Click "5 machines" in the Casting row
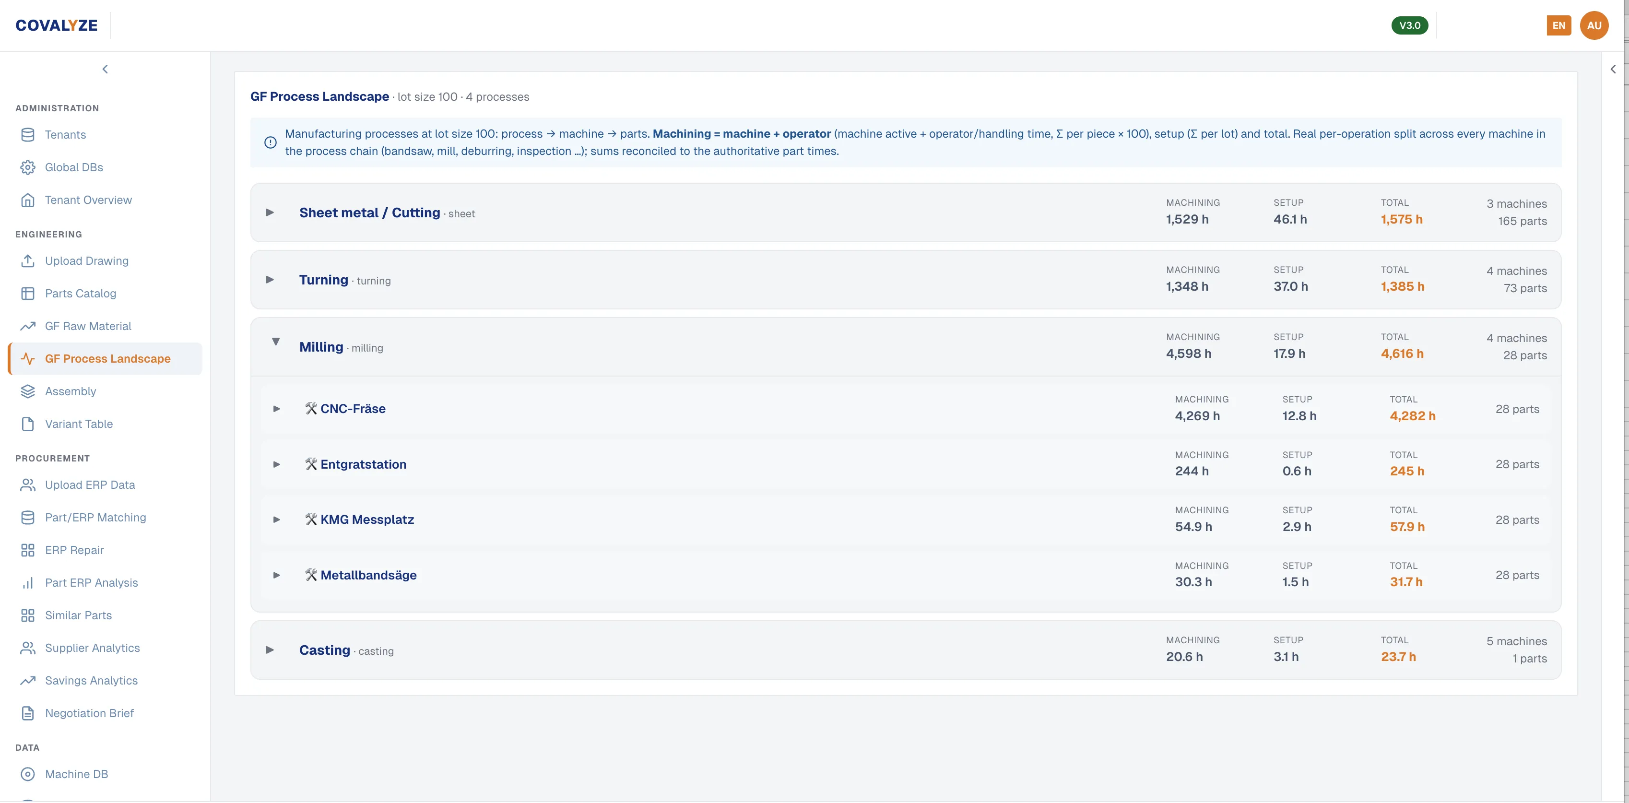The height and width of the screenshot is (803, 1629). pyautogui.click(x=1516, y=641)
